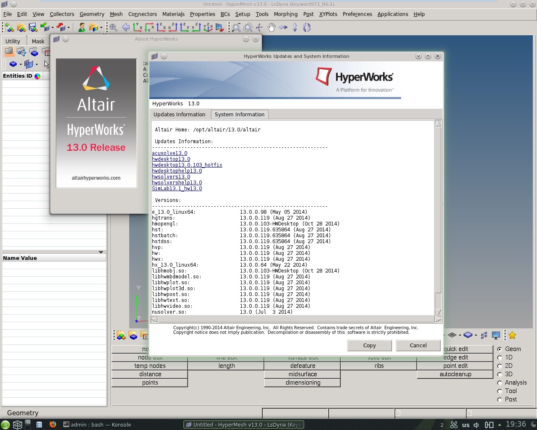Select the Tool radio button

(500, 391)
